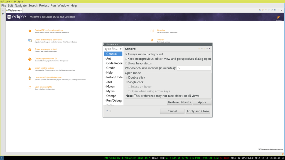Click the Tutorials graduation cap icon
The width and height of the screenshot is (285, 160).
152,40
